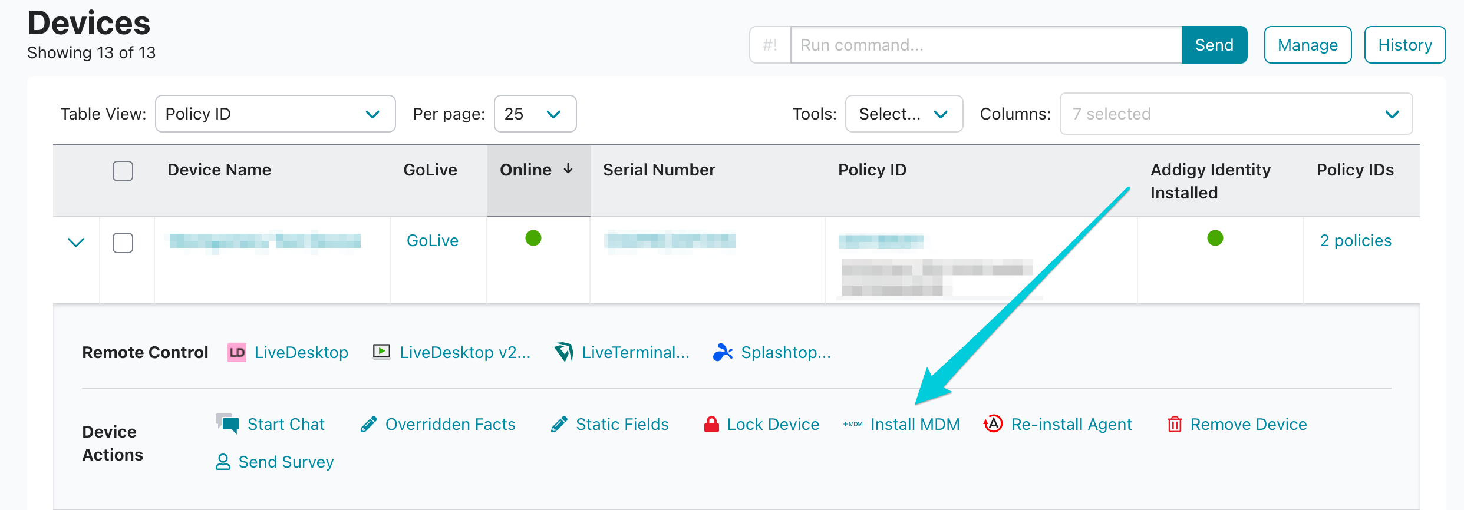Click the Splashtop... link text
Screen dimensions: 1464x510
click(x=786, y=352)
